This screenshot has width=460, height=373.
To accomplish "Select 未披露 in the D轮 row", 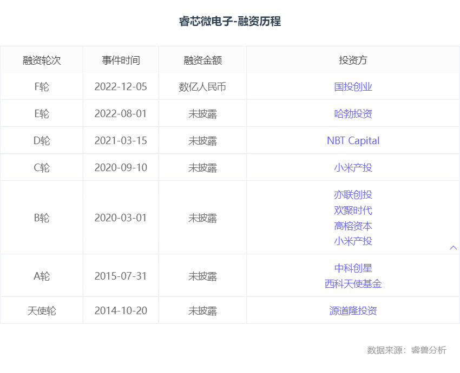I will tap(203, 141).
